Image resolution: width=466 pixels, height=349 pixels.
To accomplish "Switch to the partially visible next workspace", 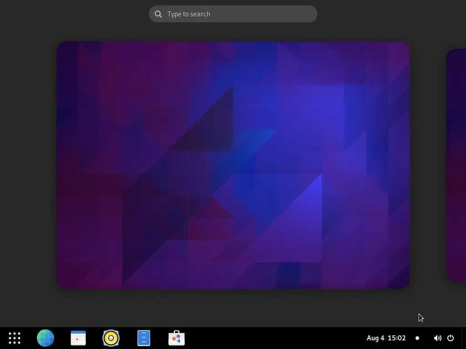I will (456, 165).
